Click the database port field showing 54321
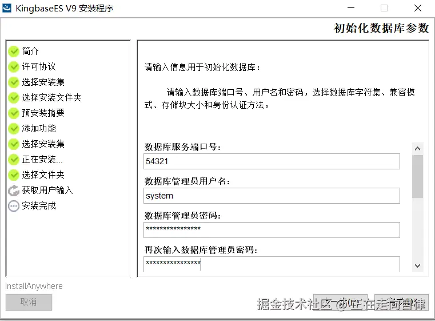 pyautogui.click(x=272, y=161)
